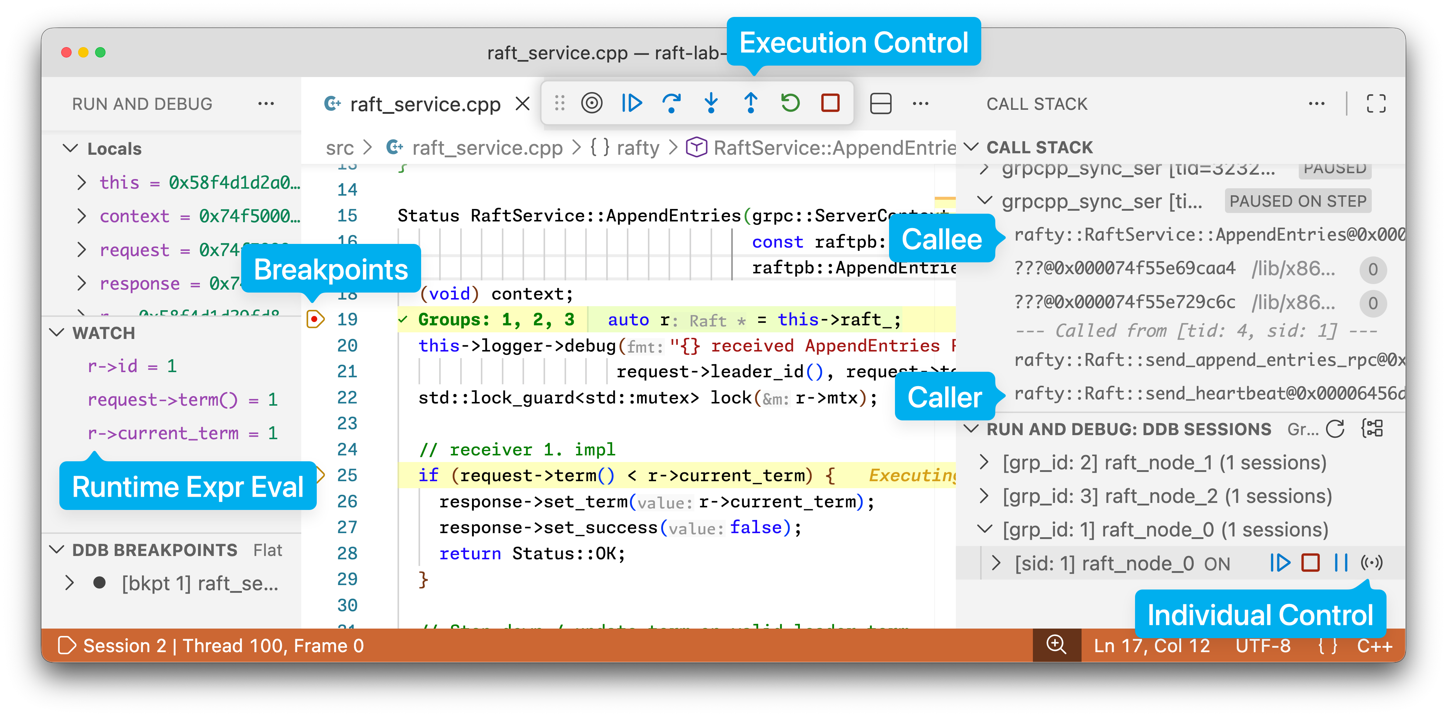Restart the debug session with green arrow
Screen dimensions: 1447x717
[790, 103]
